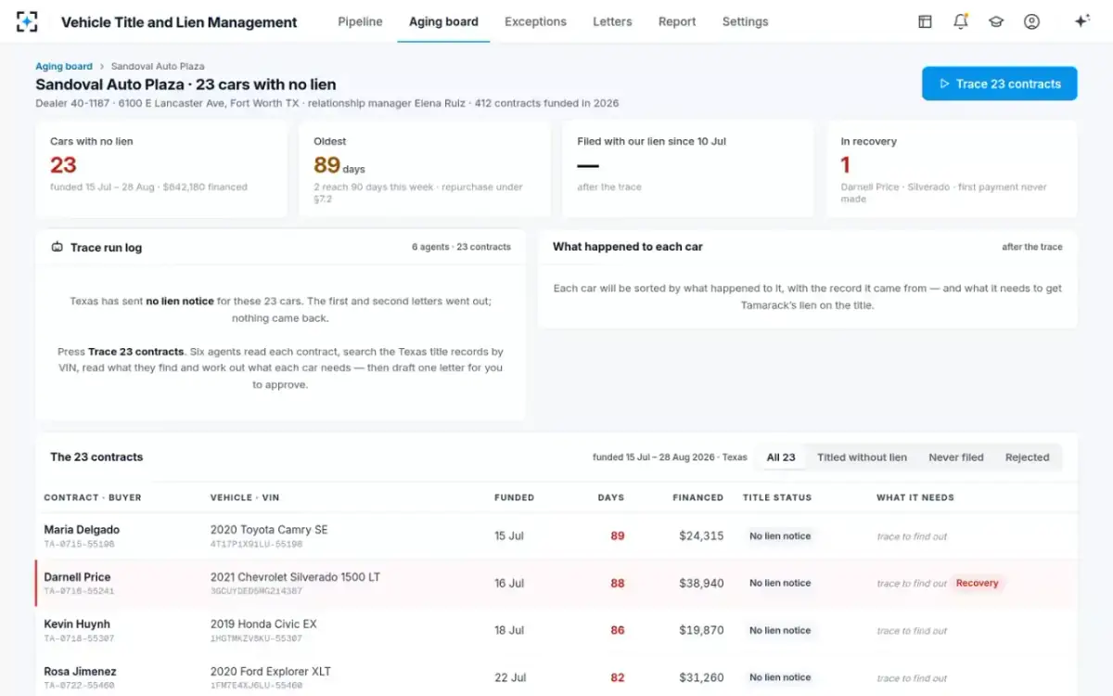Select the All 23 filter
This screenshot has width=1113, height=696.
[x=781, y=458]
